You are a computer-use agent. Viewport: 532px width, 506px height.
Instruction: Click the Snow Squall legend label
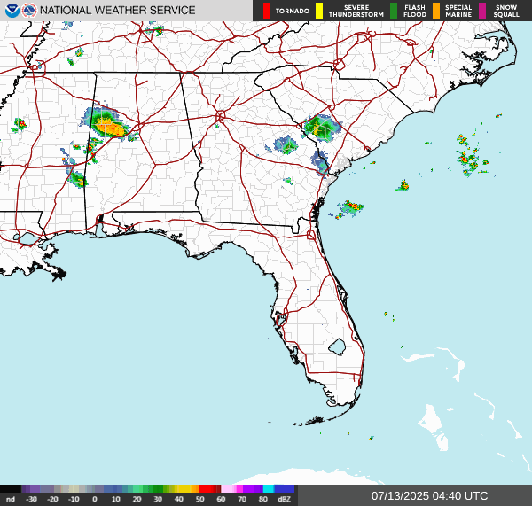[506, 11]
